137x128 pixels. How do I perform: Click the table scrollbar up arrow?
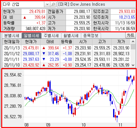(x=133, y=42)
